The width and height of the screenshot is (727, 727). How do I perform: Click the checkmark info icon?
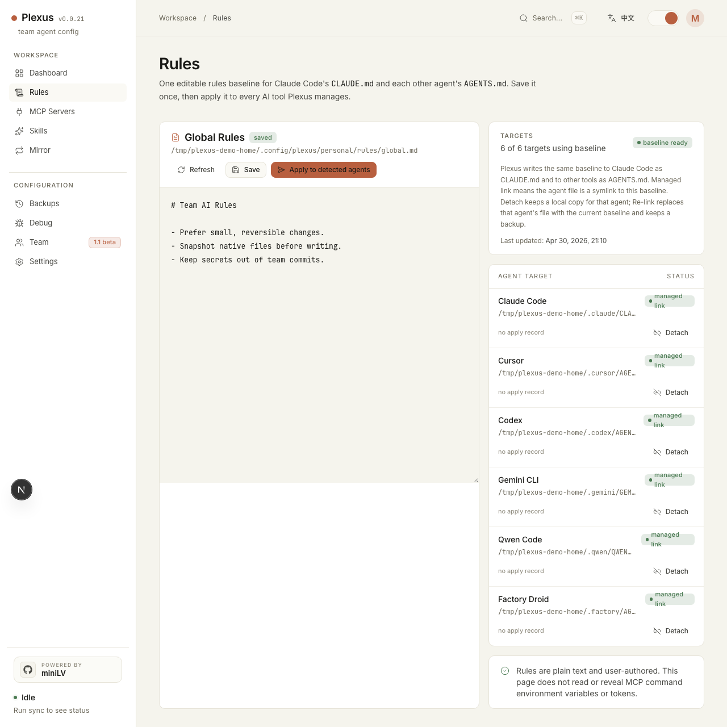click(505, 671)
